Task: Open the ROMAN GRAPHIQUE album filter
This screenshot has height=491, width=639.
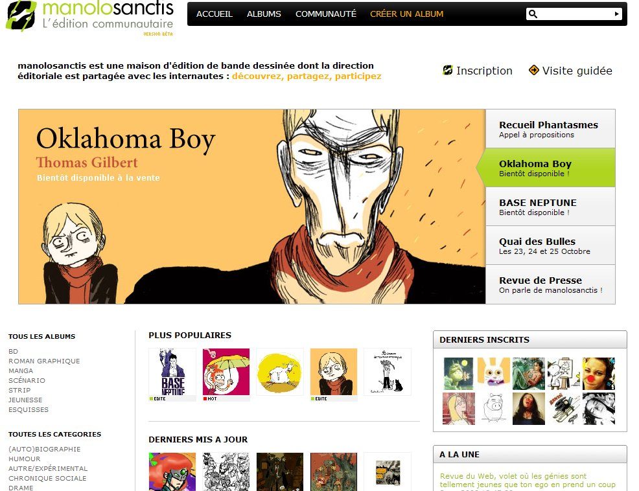Action: tap(44, 361)
